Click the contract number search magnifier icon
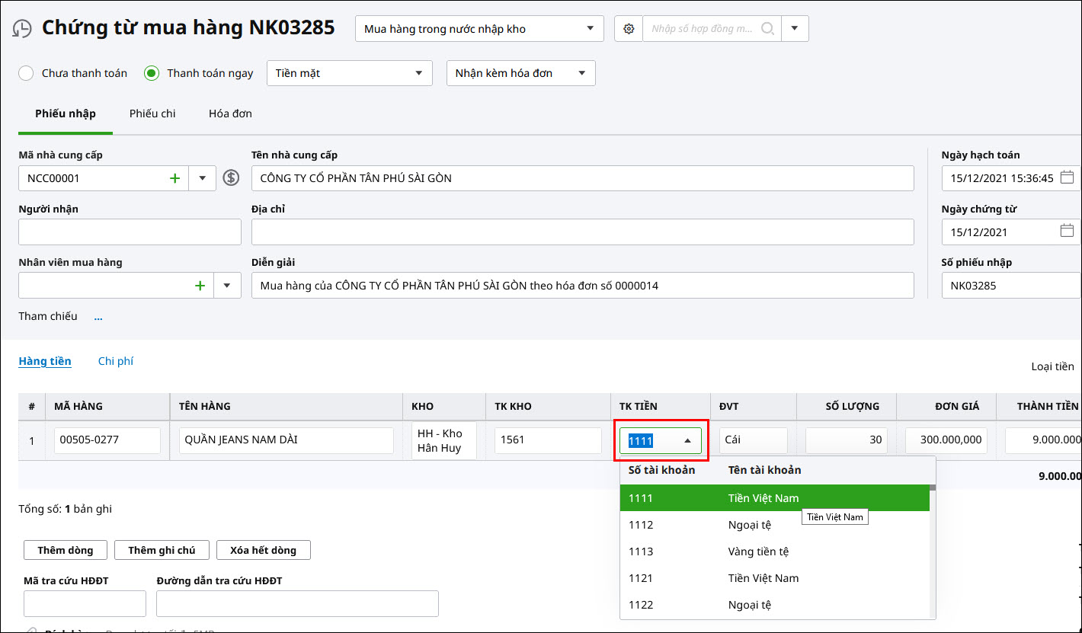 coord(767,29)
